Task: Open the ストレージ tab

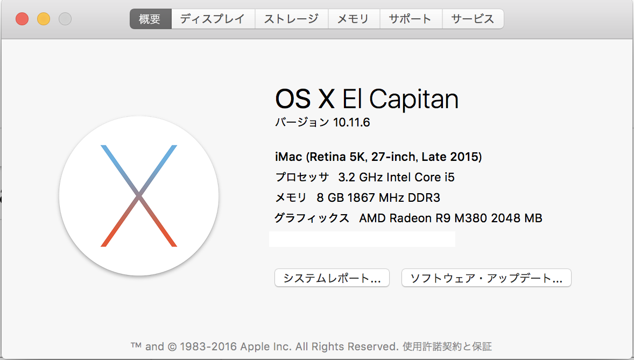Action: pos(291,19)
